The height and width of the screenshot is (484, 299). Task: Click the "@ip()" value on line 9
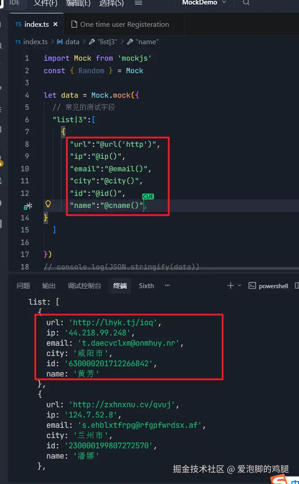(106, 156)
